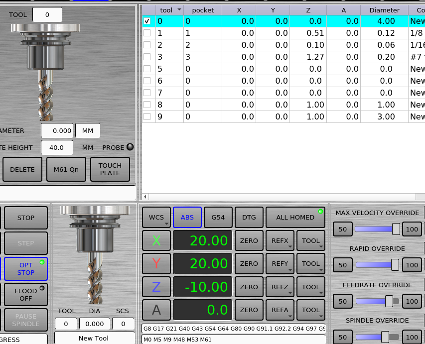Open the TOOL dropdown in Z row
Image resolution: width=425 pixels, height=344 pixels.
[x=311, y=287]
